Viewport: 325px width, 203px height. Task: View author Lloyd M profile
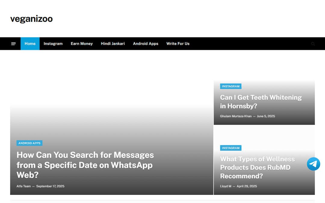click(225, 186)
